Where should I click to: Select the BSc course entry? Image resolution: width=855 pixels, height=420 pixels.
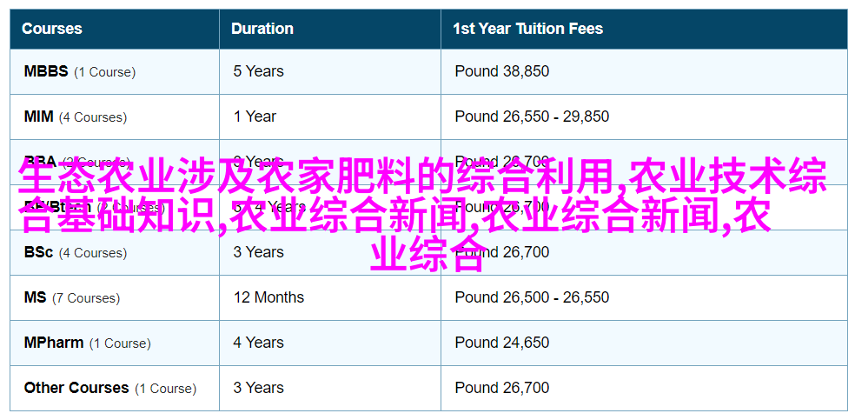38,252
